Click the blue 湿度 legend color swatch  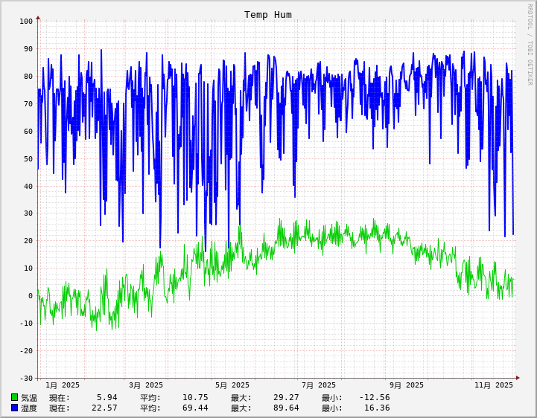14,408
